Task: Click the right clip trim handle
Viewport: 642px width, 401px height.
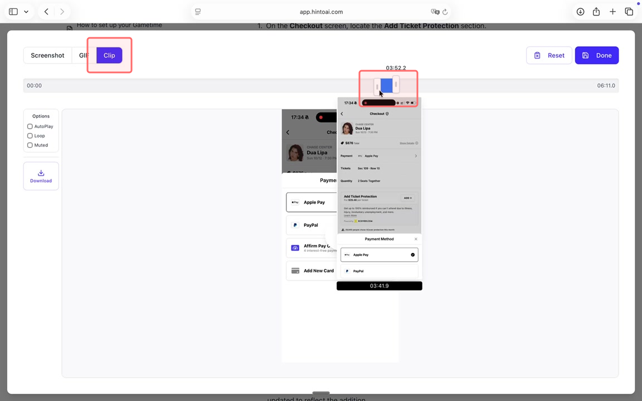Action: coord(396,85)
